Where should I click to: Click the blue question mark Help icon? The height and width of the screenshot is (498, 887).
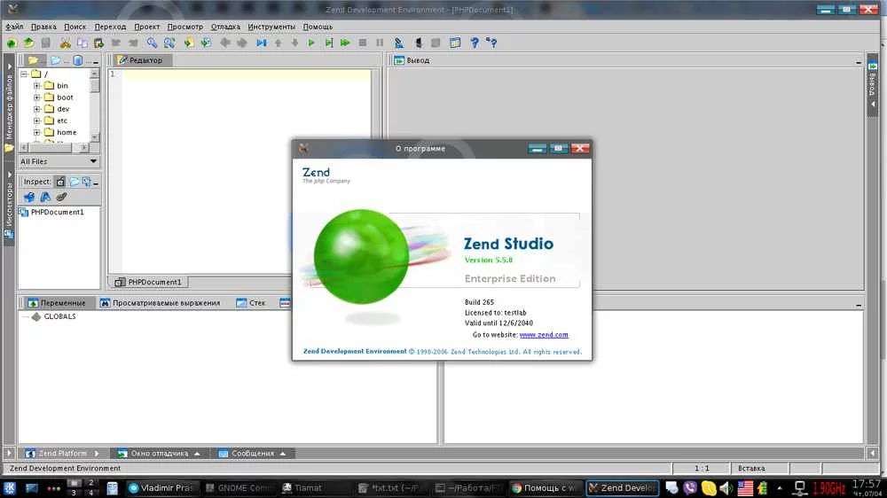474,43
